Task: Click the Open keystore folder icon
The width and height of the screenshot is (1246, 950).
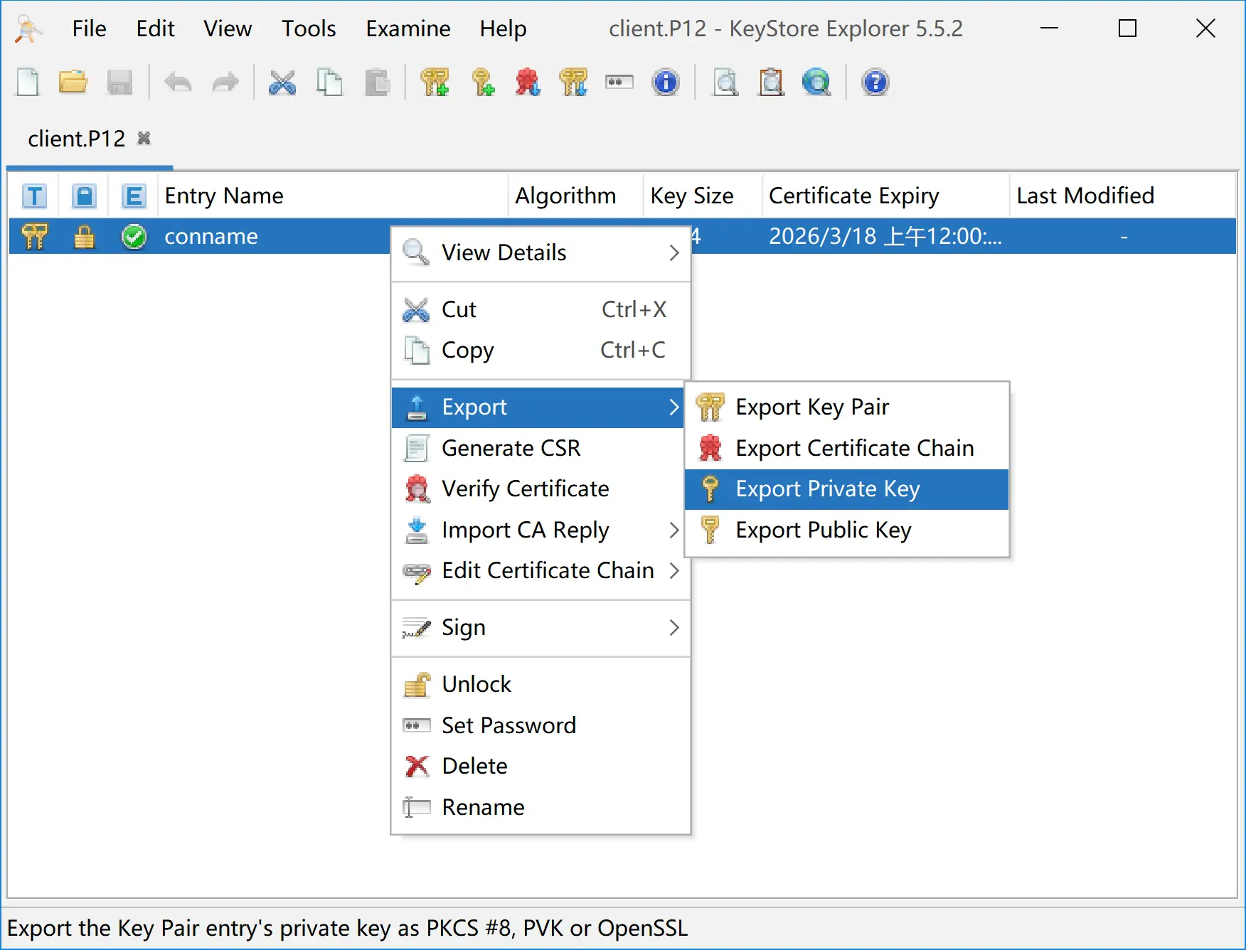Action: (73, 82)
